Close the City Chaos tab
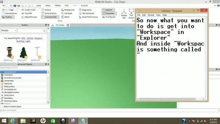Screen dimensions: 220x124 [68, 25]
